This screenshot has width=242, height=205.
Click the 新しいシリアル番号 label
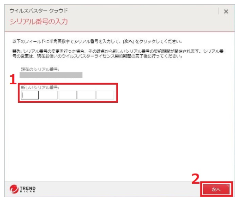point(40,87)
